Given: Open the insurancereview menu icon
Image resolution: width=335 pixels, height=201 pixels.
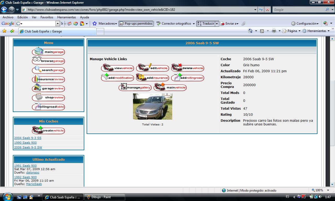Looking at the screenshot, I should click(x=48, y=79).
